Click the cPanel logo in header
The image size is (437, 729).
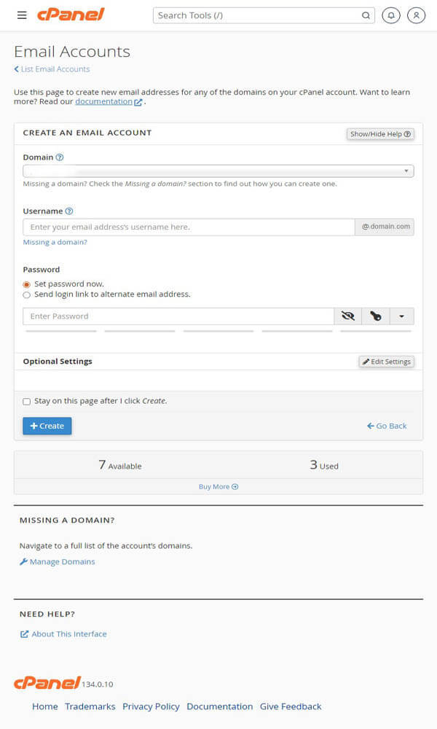71,15
